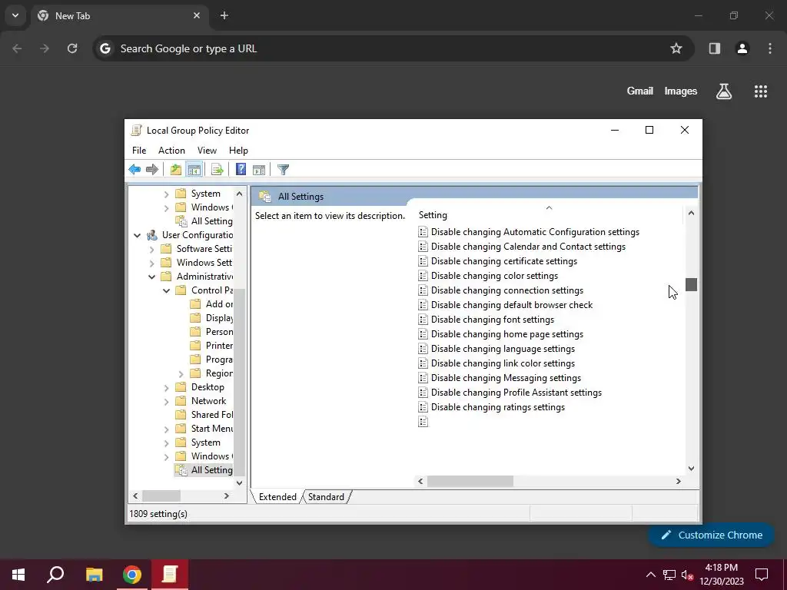Open Chrome three-dot menu

click(x=770, y=48)
